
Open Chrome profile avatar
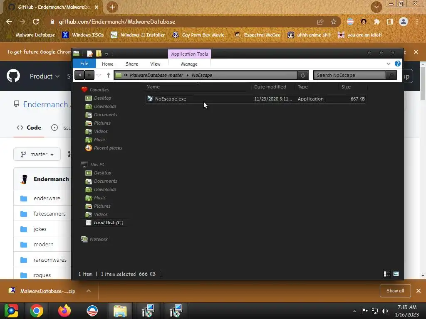pyautogui.click(x=404, y=22)
